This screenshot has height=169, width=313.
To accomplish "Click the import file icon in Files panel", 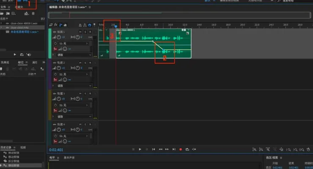I will pos(8,14).
